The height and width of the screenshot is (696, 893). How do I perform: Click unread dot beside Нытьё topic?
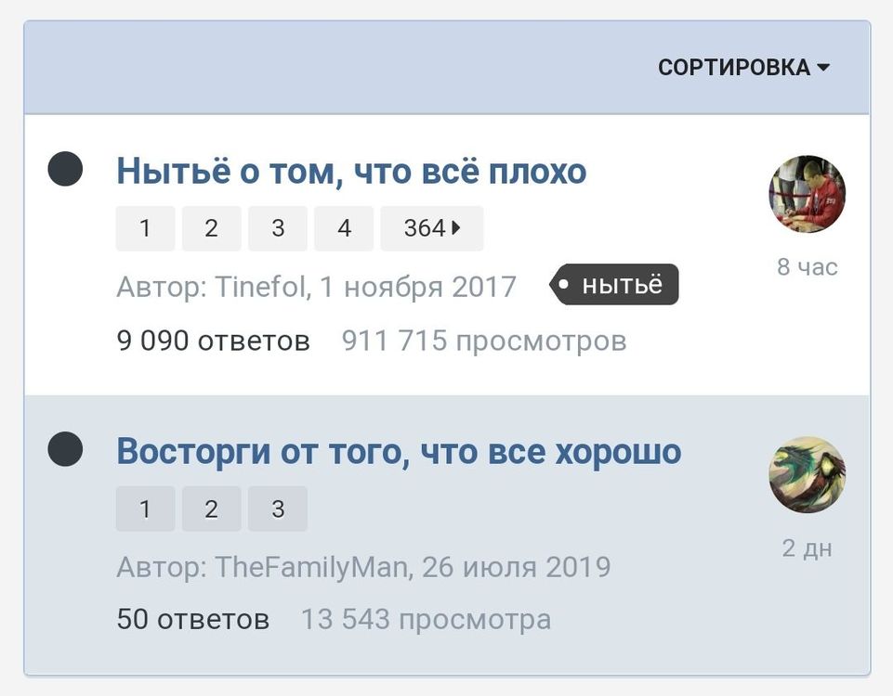pos(65,170)
